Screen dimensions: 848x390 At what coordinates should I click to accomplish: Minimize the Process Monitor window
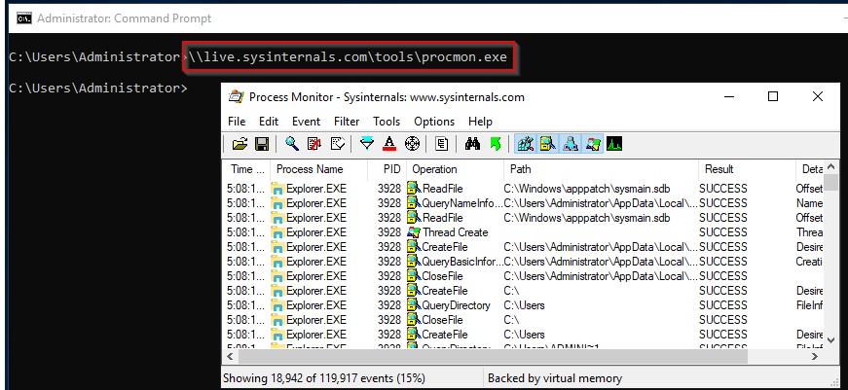(729, 96)
